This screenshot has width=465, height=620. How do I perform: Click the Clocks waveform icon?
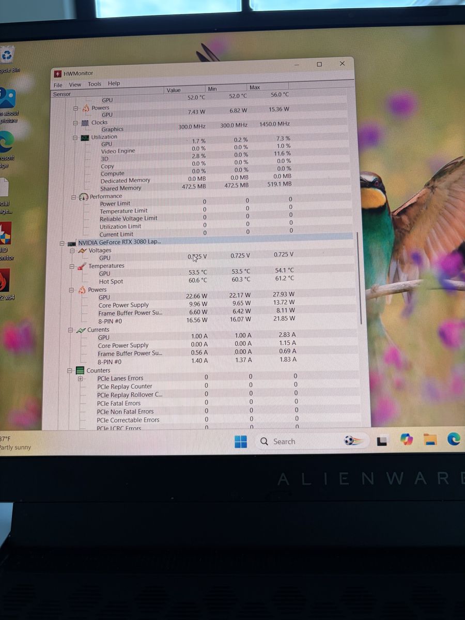[x=85, y=123]
